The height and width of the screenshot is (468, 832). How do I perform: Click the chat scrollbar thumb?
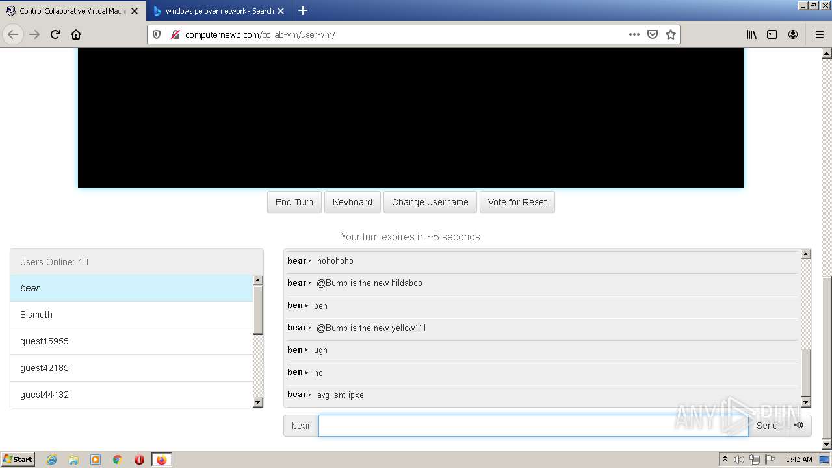806,373
